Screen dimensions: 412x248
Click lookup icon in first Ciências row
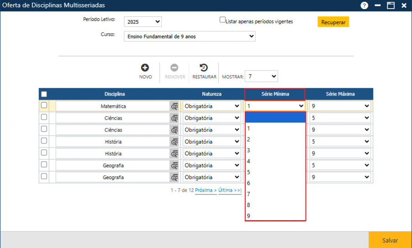pos(174,118)
